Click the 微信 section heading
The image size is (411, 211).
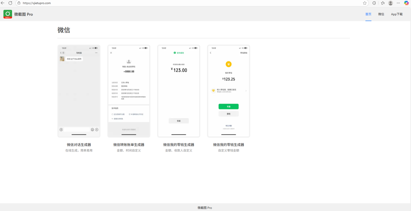pyautogui.click(x=64, y=30)
